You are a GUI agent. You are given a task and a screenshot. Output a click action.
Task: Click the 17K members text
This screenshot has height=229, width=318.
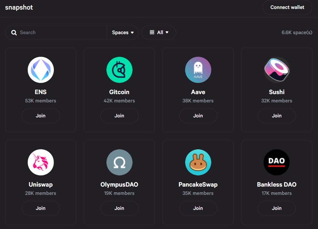[x=277, y=193]
